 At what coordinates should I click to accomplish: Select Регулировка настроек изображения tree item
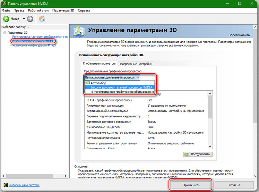pyautogui.click(x=40, y=37)
